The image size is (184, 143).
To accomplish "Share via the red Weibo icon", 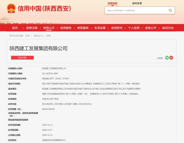I will [171, 58].
